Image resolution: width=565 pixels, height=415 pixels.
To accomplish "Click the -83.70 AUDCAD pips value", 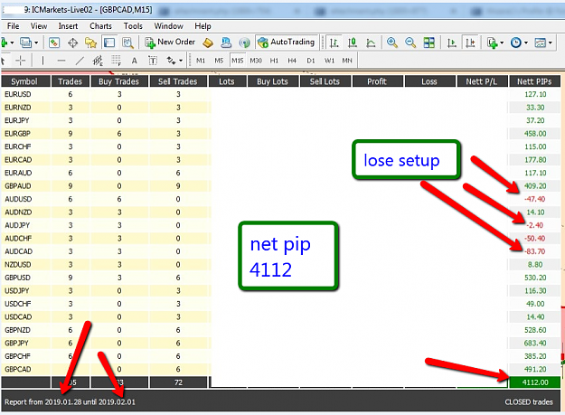I will [535, 251].
